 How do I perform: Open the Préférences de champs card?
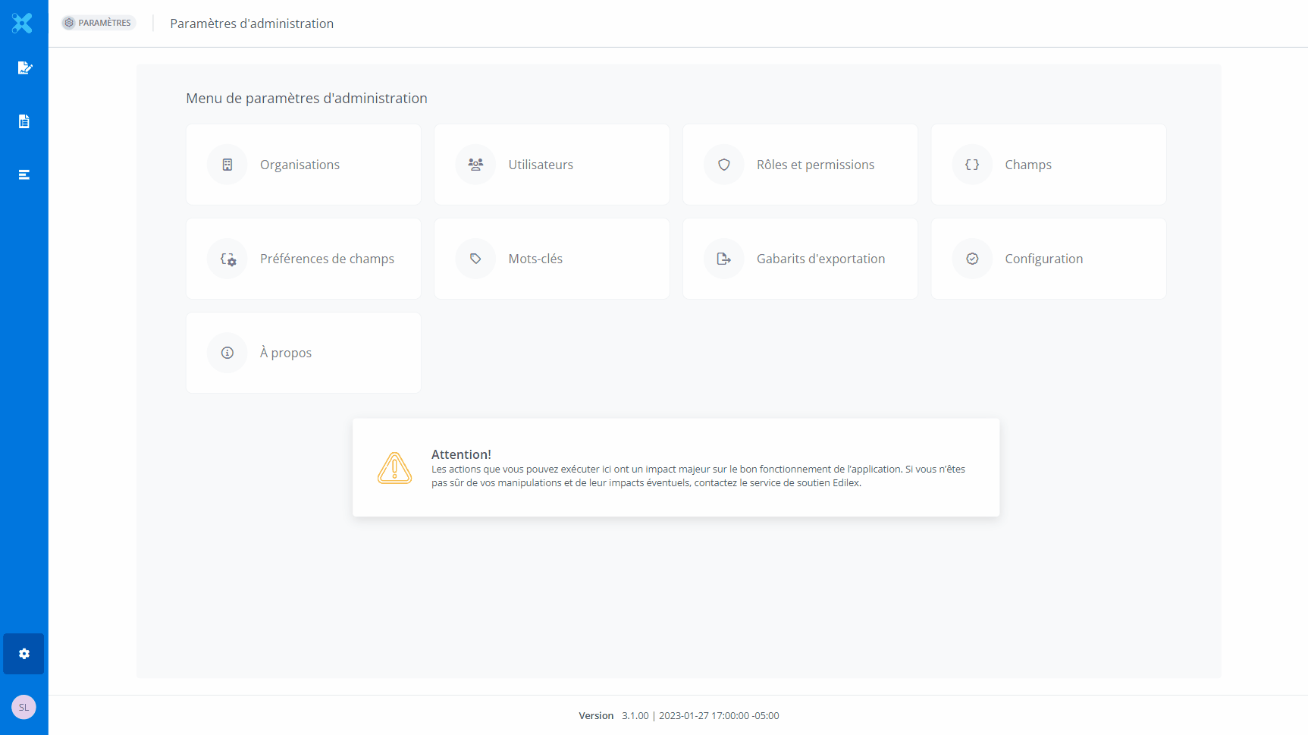point(303,259)
